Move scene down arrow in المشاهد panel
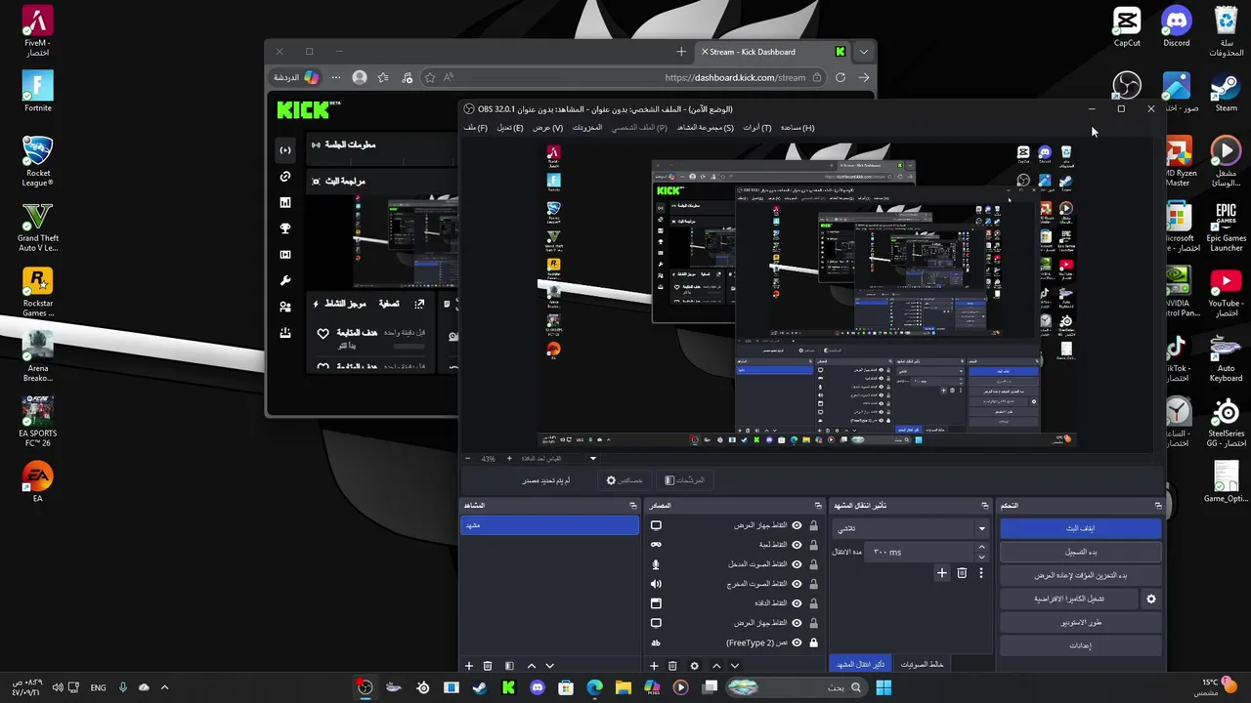 click(x=549, y=666)
